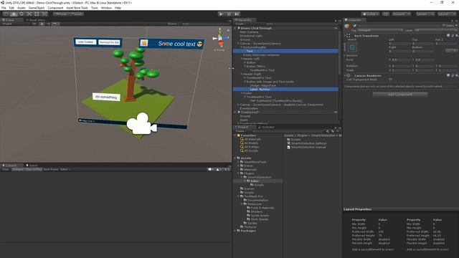Collapse the Canvas - ScreenSpaceCamera node
This screenshot has height=258, width=459.
[x=238, y=43]
